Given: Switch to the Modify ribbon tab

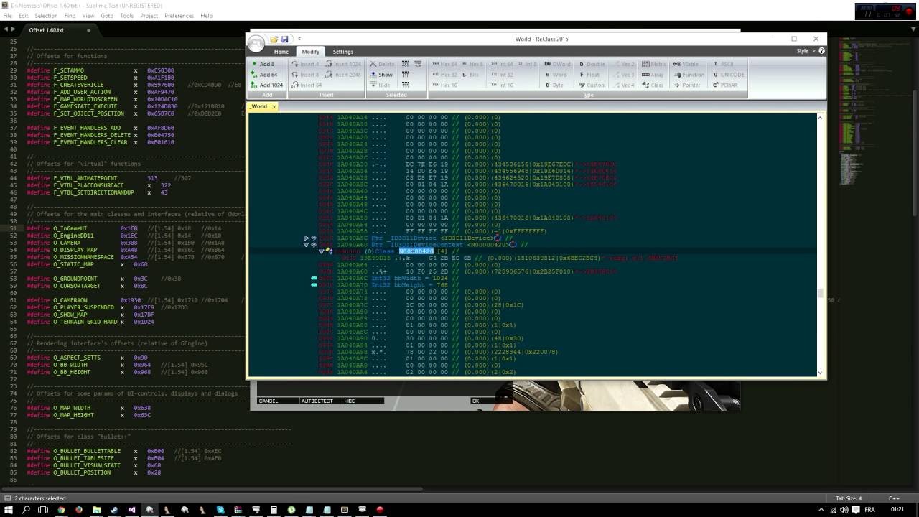Looking at the screenshot, I should (310, 52).
